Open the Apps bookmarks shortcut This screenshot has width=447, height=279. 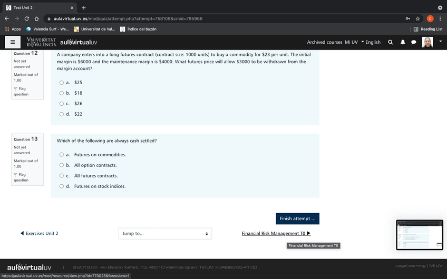[13, 29]
